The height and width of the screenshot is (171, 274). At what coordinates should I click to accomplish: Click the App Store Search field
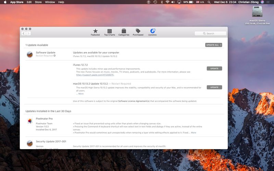pyautogui.click(x=210, y=34)
